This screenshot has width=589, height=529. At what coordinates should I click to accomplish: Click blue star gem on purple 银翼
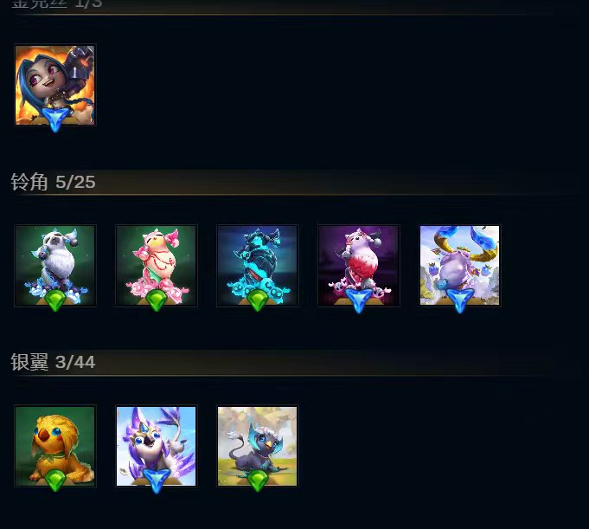tap(157, 481)
